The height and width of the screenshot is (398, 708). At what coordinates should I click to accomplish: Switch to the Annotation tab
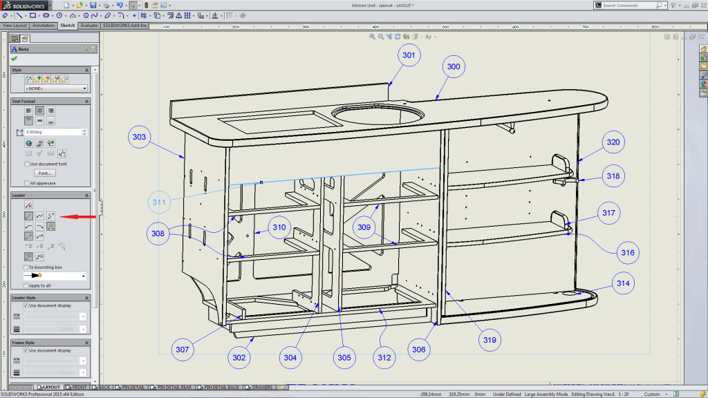(44, 26)
